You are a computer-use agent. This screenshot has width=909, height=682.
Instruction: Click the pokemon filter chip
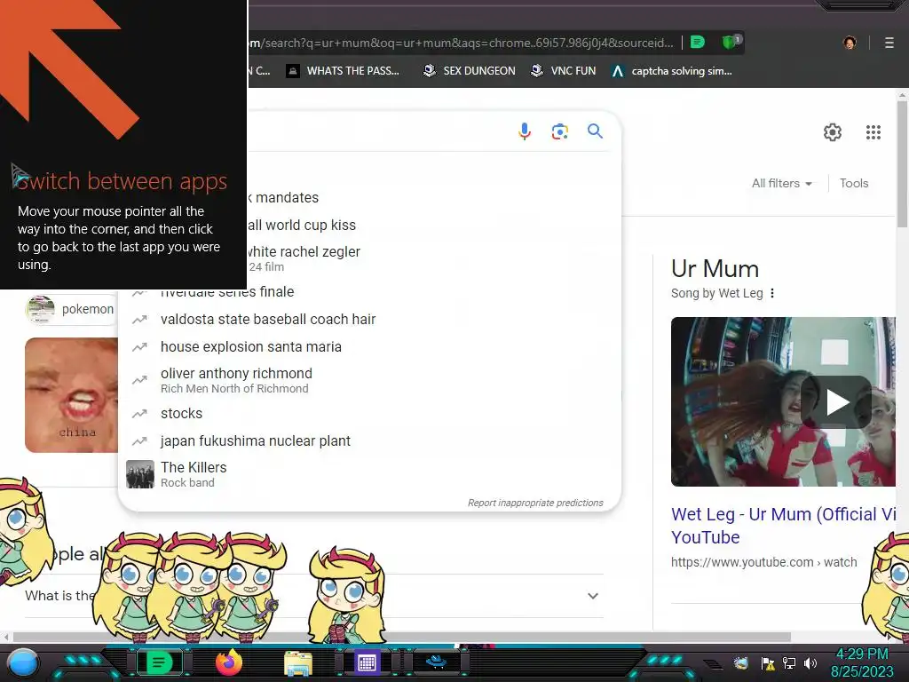click(x=71, y=309)
